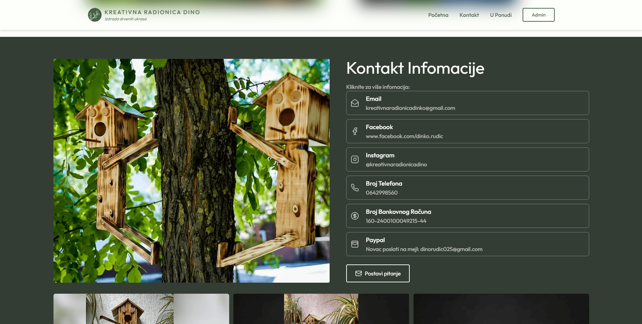
Task: Open the Paypal contact card
Action: click(468, 244)
